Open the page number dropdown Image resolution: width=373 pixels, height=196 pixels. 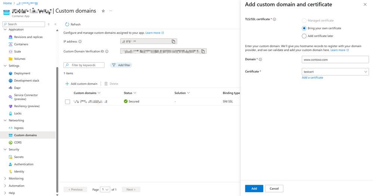click(105, 190)
